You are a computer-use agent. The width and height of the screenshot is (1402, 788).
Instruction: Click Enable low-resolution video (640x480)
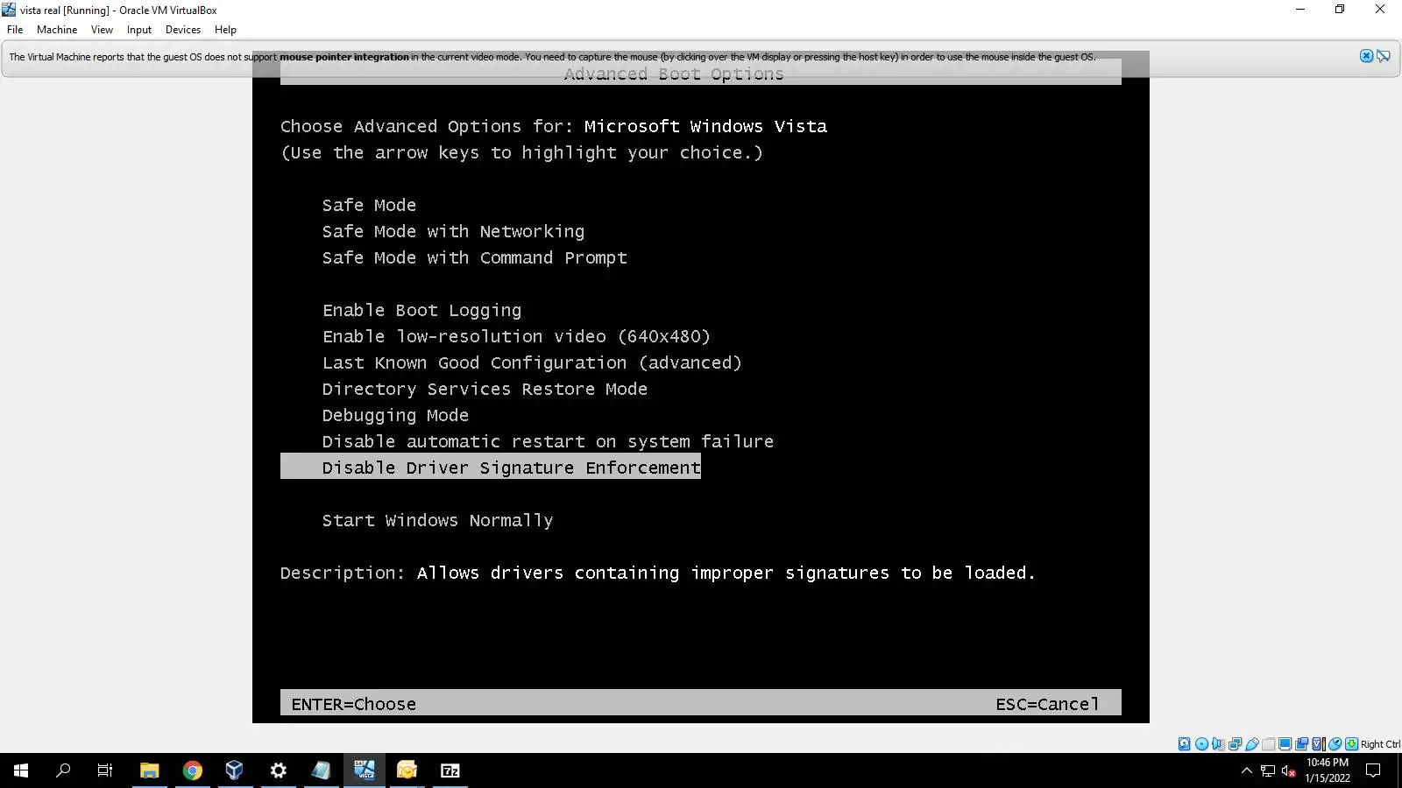click(516, 336)
